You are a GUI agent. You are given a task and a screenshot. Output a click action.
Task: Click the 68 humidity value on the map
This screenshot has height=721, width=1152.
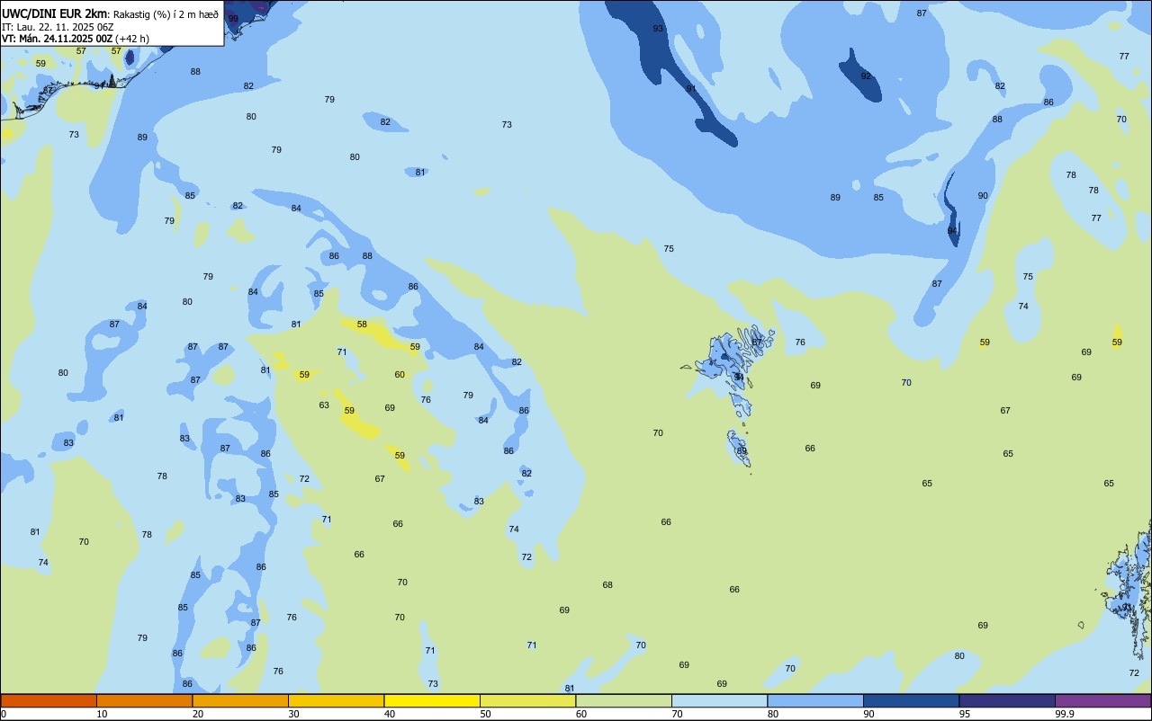(607, 585)
